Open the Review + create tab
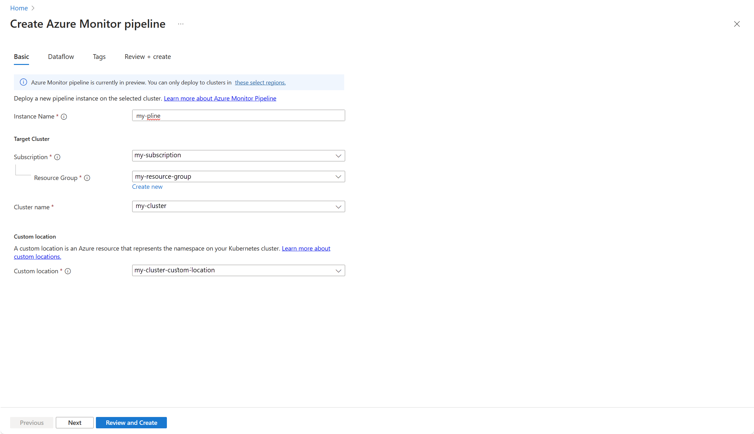754x434 pixels. pyautogui.click(x=148, y=57)
